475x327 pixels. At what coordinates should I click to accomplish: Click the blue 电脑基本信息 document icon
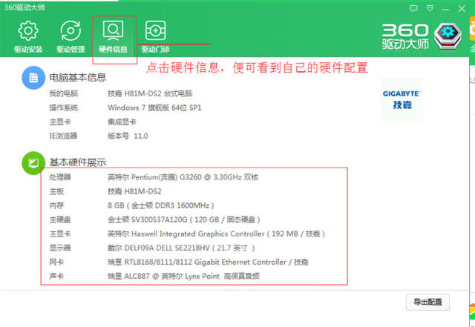pos(33,78)
